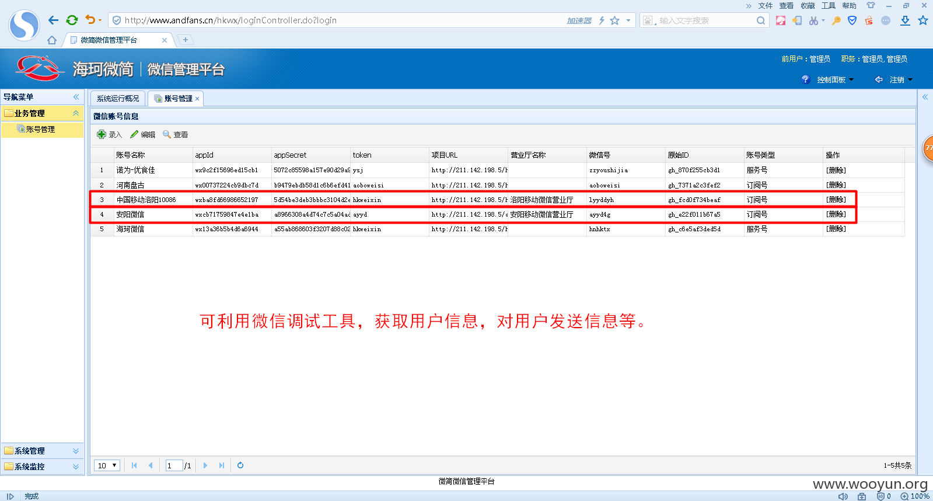The image size is (933, 501).
Task: Click the search magnifier in search box
Action: pyautogui.click(x=760, y=20)
